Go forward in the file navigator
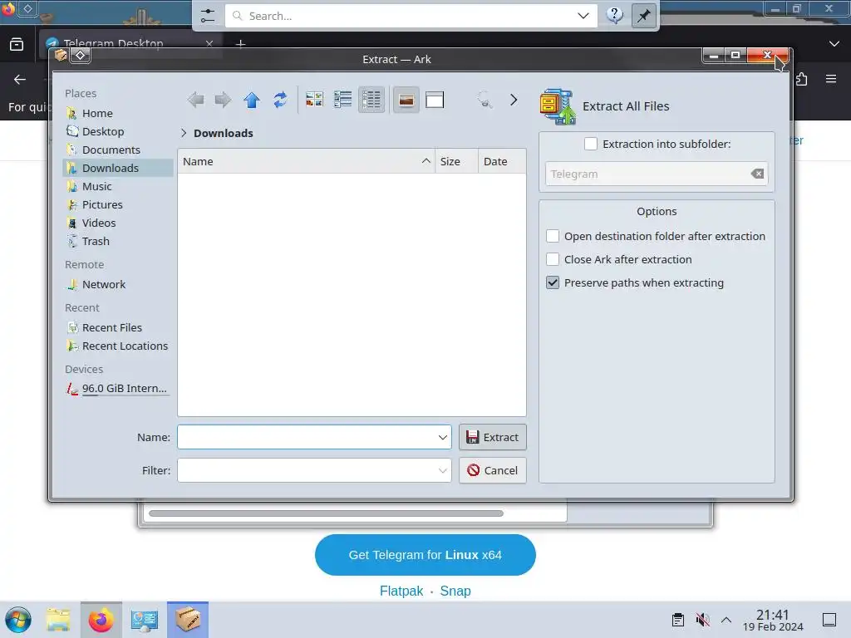 tap(223, 100)
